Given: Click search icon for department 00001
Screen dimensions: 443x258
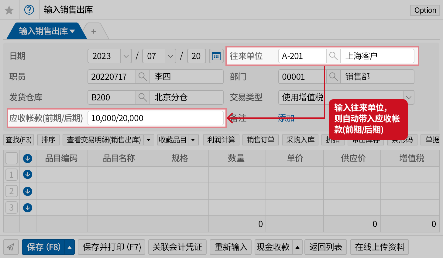Looking at the screenshot, I should [333, 77].
